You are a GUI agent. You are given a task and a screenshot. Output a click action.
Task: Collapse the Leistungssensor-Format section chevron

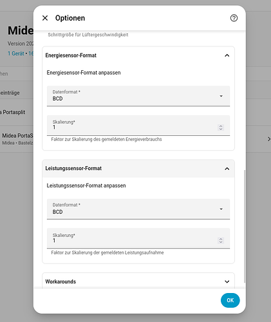[227, 169]
